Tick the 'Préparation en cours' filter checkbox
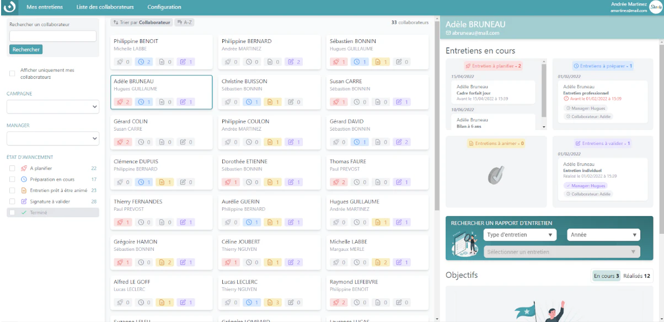 pos(12,180)
